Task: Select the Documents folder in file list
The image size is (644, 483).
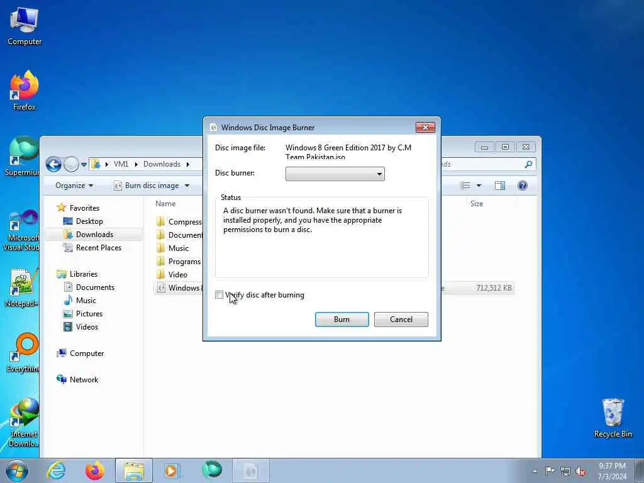Action: pos(179,235)
